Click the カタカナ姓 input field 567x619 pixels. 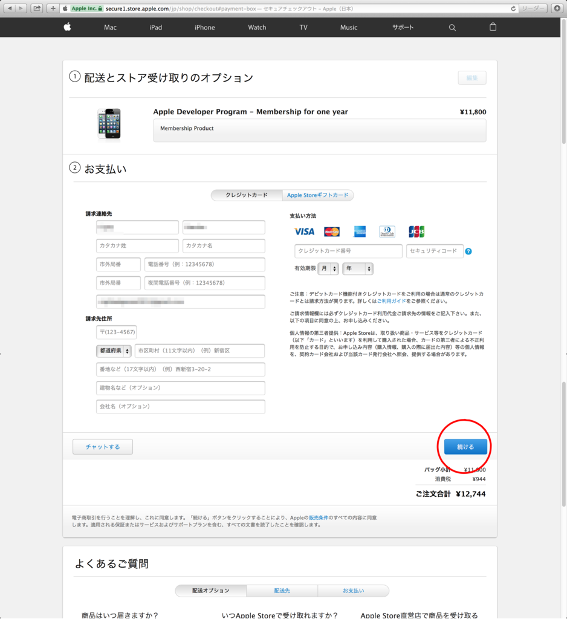(137, 245)
